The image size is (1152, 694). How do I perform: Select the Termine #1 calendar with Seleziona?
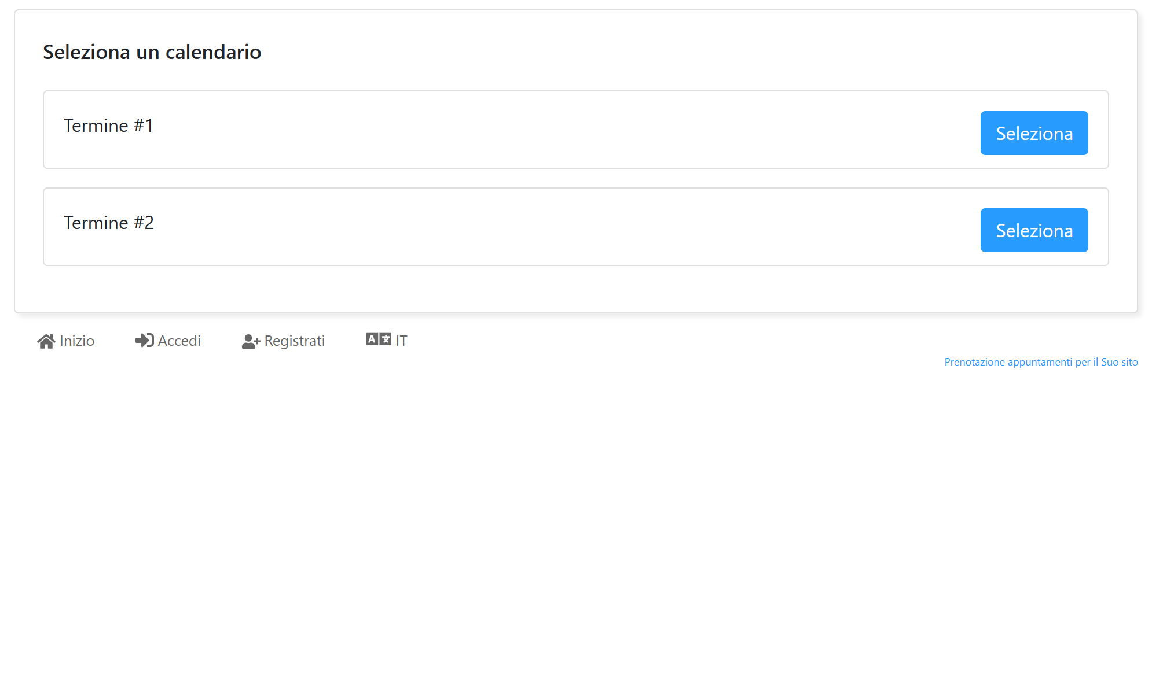(x=1034, y=133)
